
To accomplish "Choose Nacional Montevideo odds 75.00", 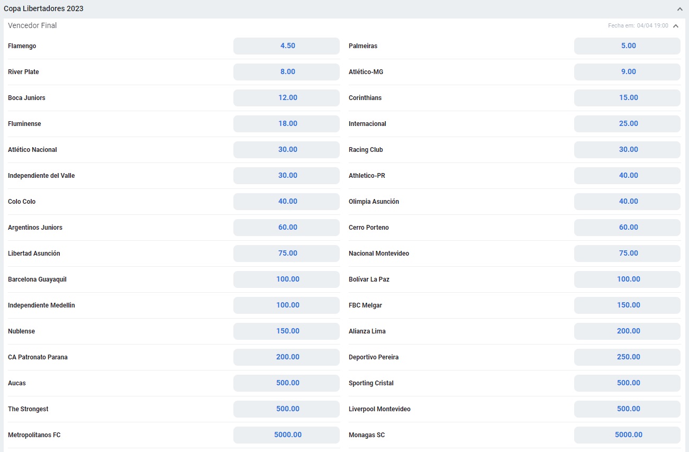I will click(x=627, y=254).
